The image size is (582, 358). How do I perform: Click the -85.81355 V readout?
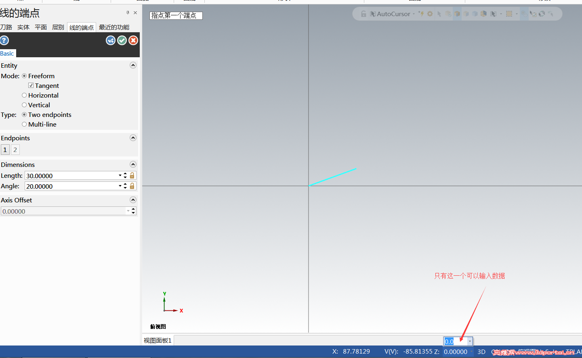(418, 352)
